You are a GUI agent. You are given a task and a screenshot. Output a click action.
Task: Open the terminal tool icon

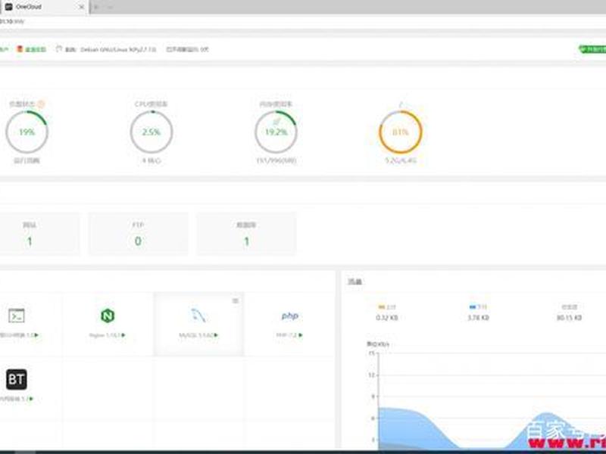pyautogui.click(x=16, y=316)
